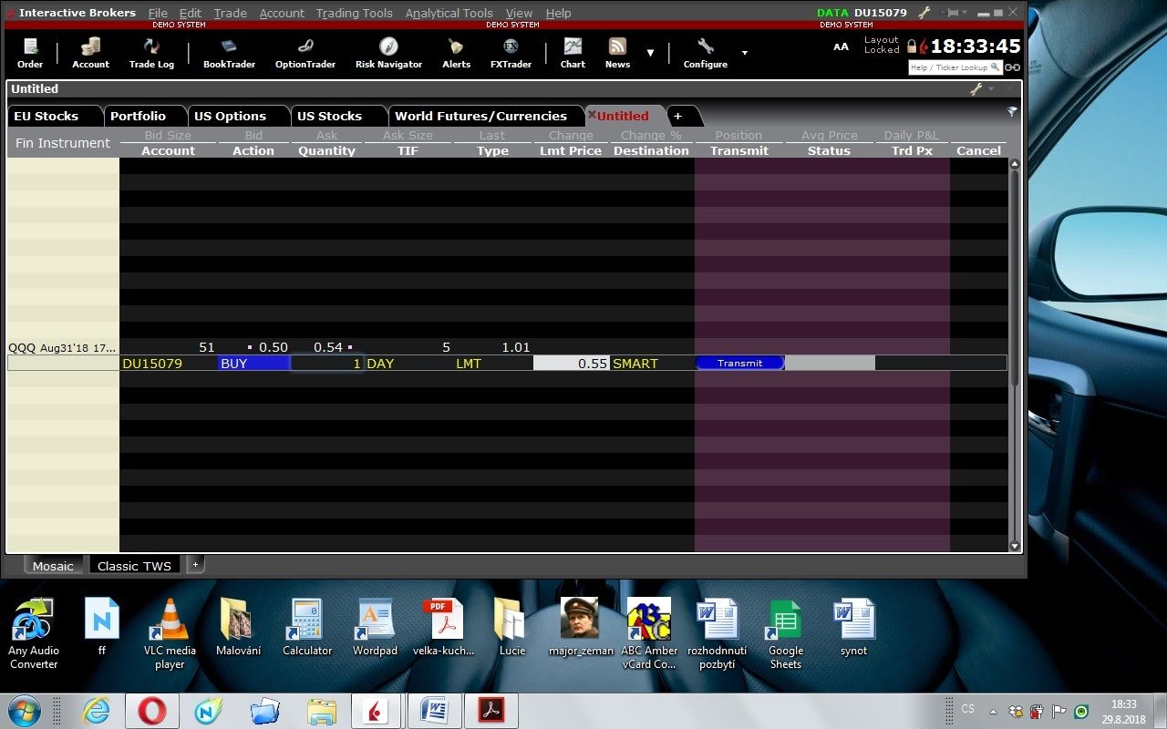The width and height of the screenshot is (1167, 729).
Task: Open the Windows Start button
Action: (x=26, y=710)
